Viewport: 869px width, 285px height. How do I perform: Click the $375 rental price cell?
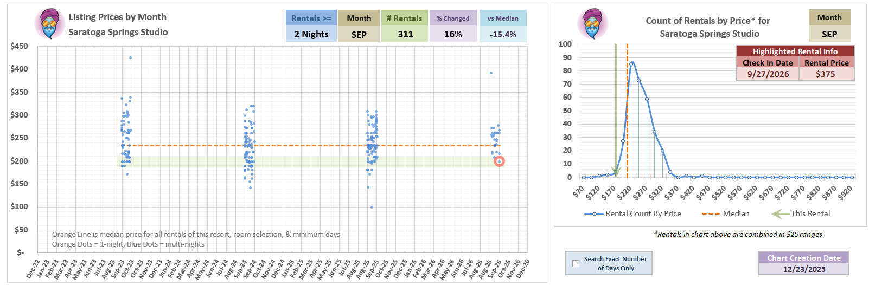pos(826,74)
